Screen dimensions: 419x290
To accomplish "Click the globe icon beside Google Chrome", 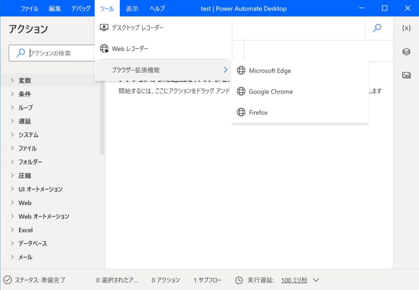I will point(241,91).
